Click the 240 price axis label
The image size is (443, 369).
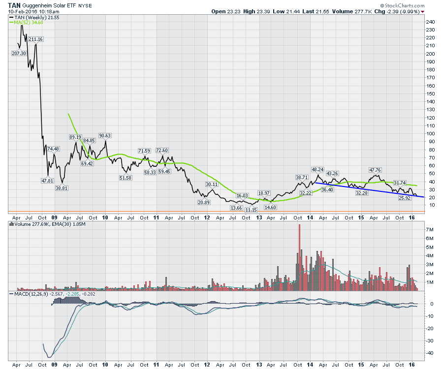tap(430, 22)
